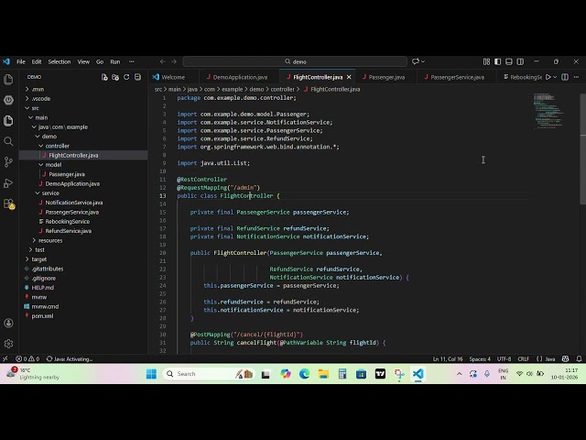
Task: Refresh the Explorer file tree
Action: [x=126, y=77]
